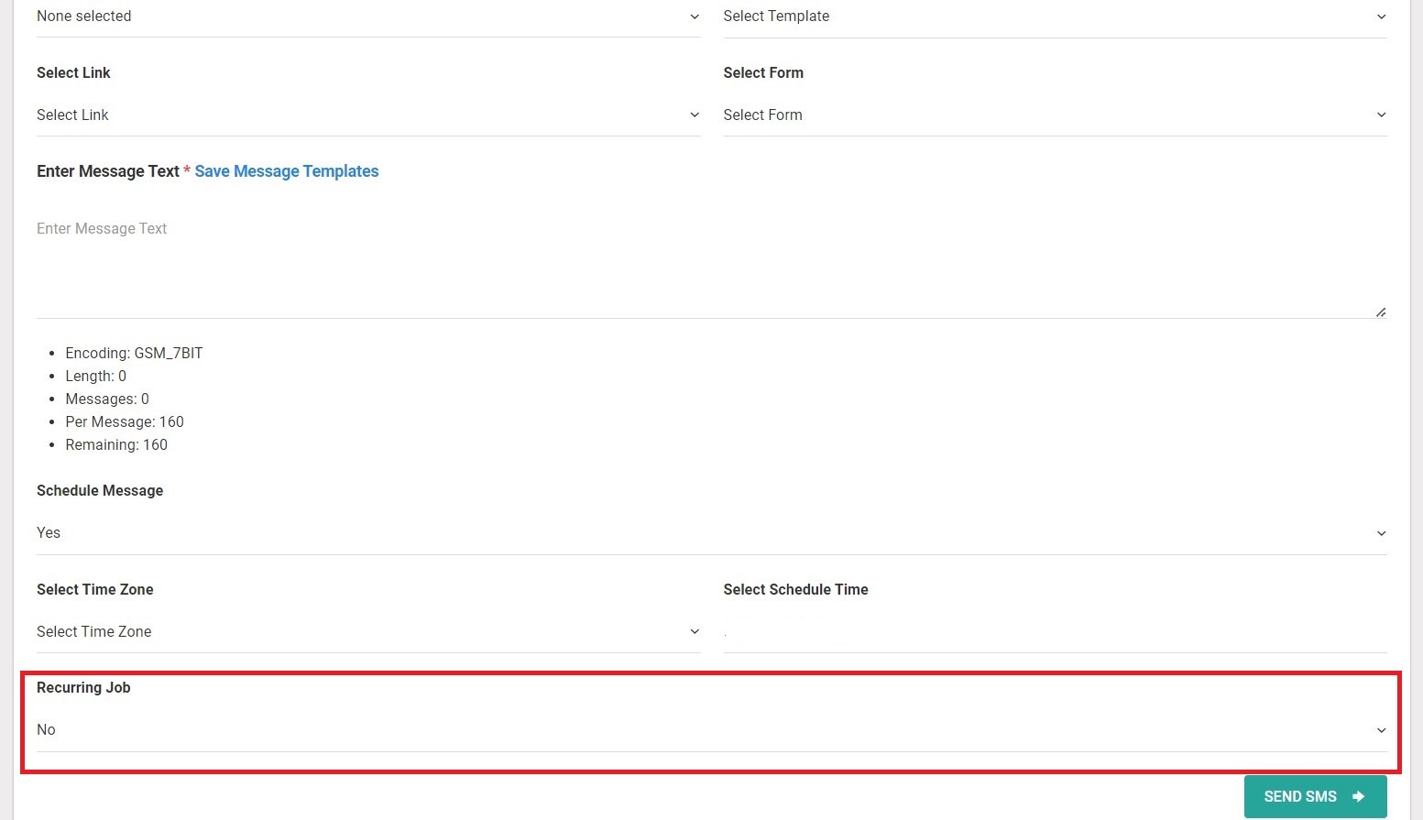The width and height of the screenshot is (1423, 820).
Task: Grab the message textarea resize handle
Action: [x=1381, y=312]
